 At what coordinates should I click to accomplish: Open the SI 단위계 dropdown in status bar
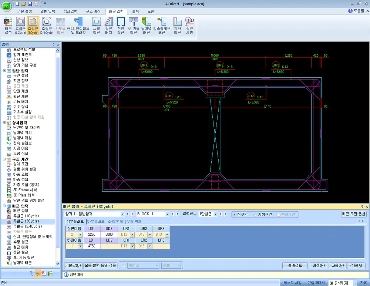(x=355, y=283)
